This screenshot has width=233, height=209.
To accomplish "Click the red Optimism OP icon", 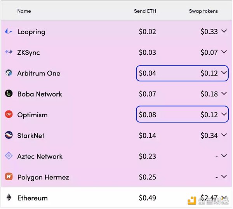I will click(x=9, y=114).
